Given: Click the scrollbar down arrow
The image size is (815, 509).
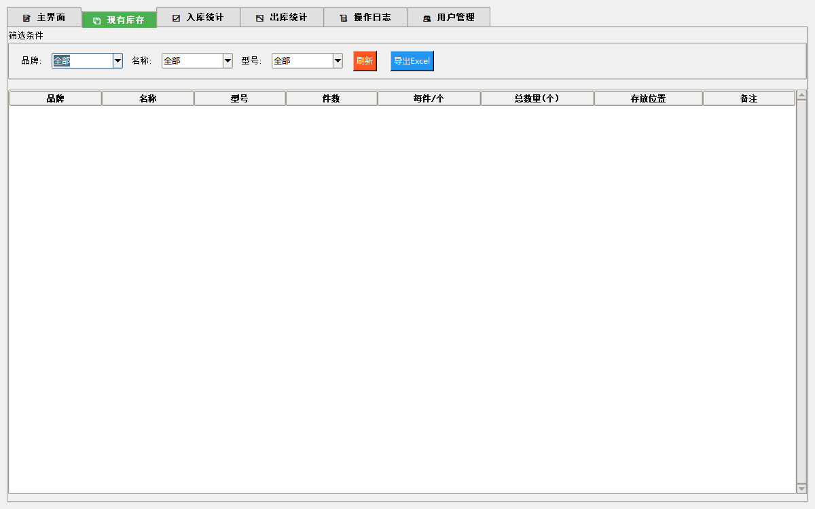Looking at the screenshot, I should [801, 488].
